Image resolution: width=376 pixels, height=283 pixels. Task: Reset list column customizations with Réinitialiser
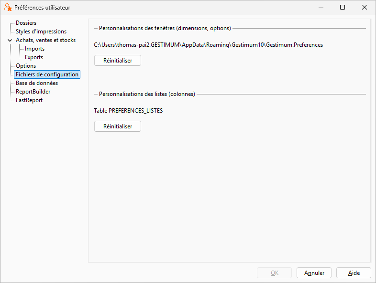point(118,126)
